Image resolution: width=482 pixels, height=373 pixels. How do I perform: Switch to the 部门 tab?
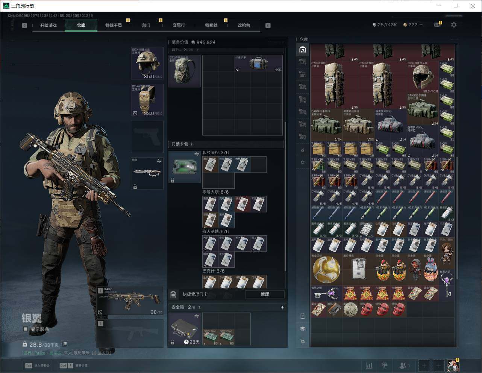point(146,25)
